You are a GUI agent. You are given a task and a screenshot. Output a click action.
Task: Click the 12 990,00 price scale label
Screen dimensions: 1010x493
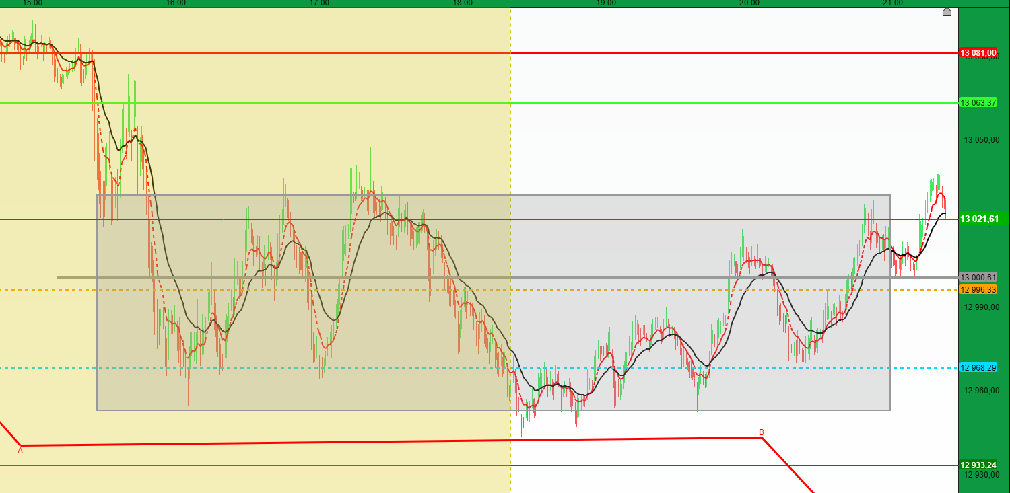982,307
